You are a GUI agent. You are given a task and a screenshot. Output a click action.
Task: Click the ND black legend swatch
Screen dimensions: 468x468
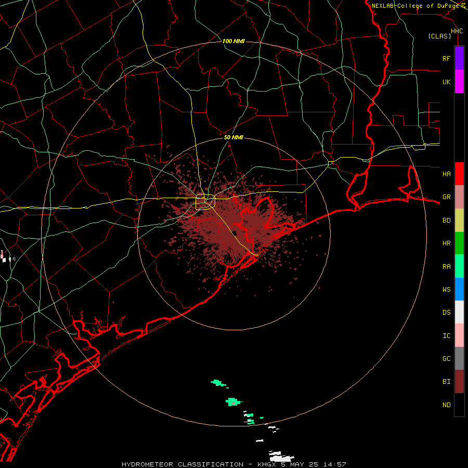click(459, 405)
